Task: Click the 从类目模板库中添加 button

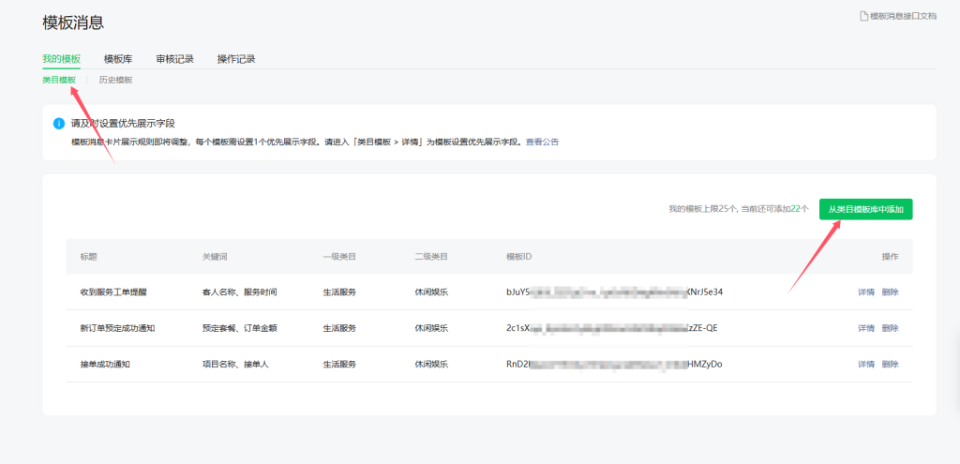Action: pyautogui.click(x=865, y=209)
